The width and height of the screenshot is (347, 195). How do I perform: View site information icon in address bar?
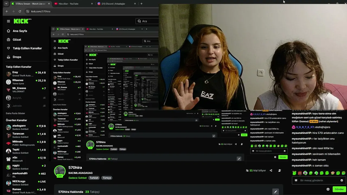(x=27, y=11)
